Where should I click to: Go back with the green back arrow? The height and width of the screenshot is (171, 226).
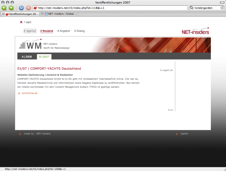coord(4,8)
